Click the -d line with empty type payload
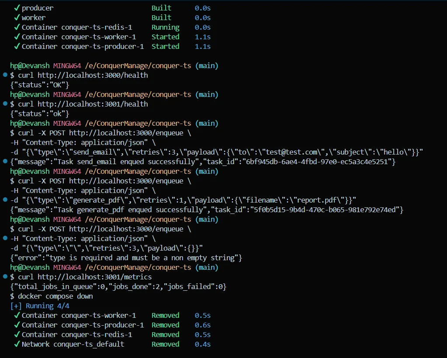Image resolution: width=447 pixels, height=358 pixels. click(107, 248)
